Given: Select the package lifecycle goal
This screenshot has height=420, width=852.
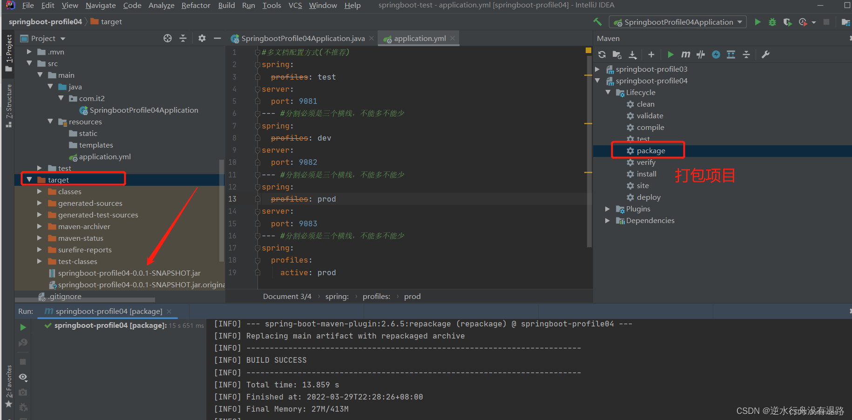Looking at the screenshot, I should pyautogui.click(x=650, y=151).
